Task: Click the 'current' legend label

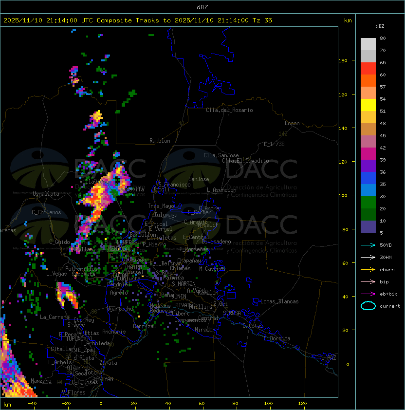Action: [390, 306]
